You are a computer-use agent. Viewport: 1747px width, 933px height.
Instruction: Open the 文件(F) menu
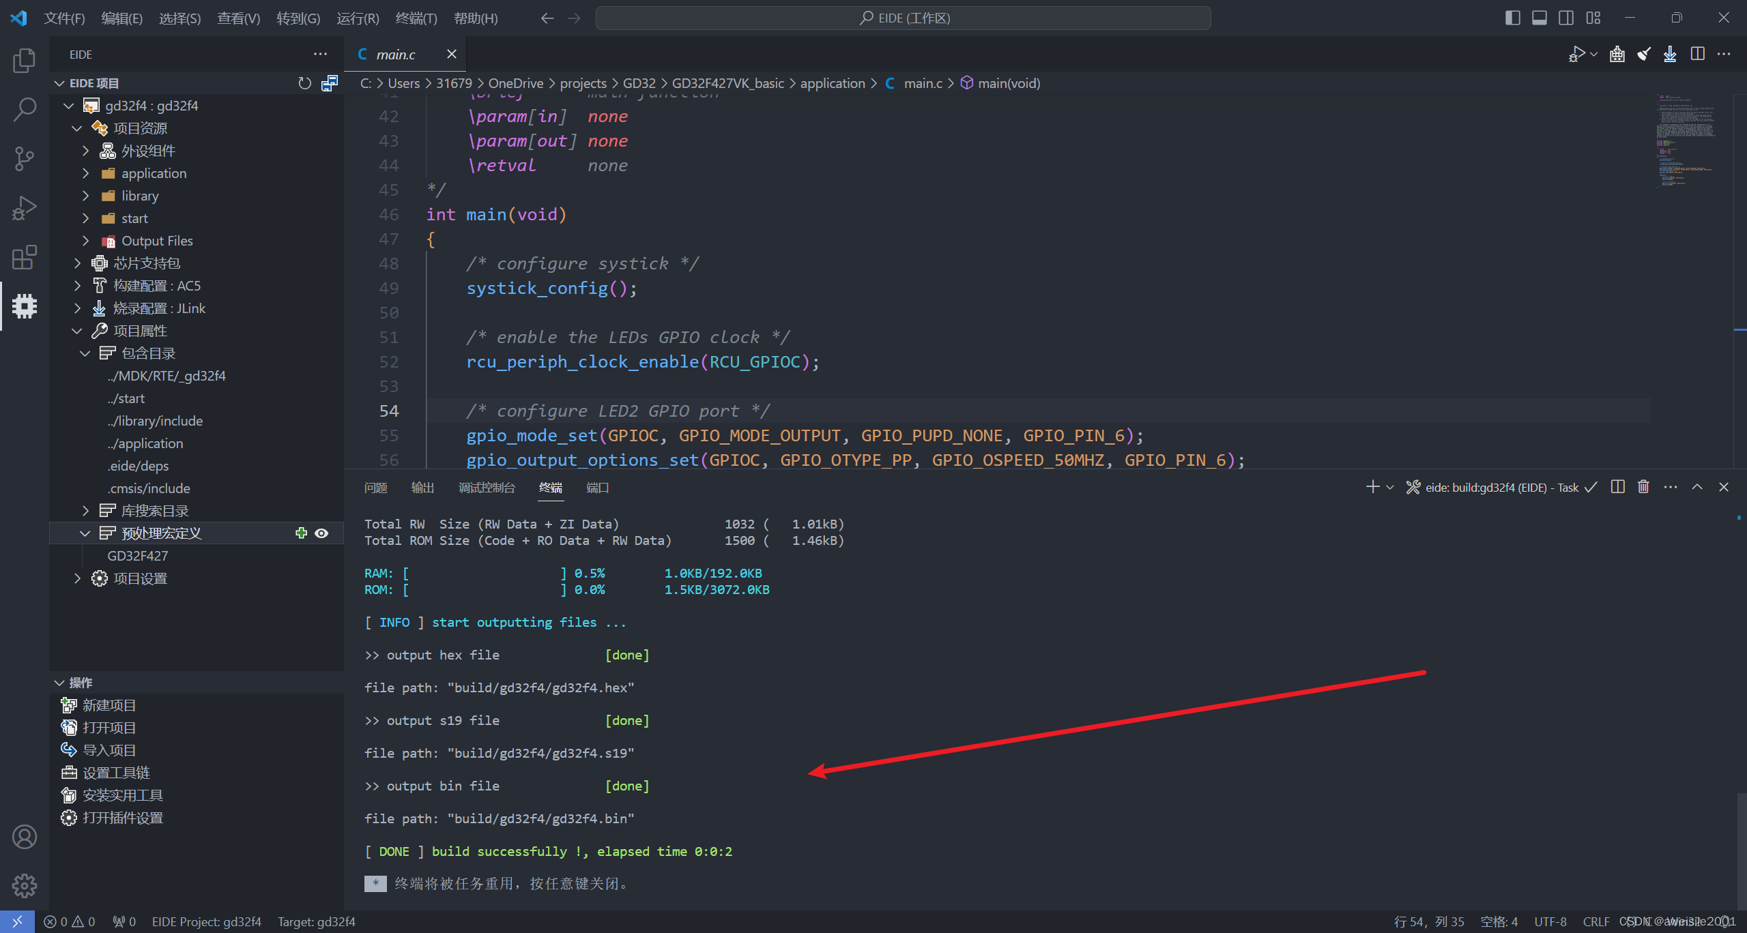click(x=64, y=18)
